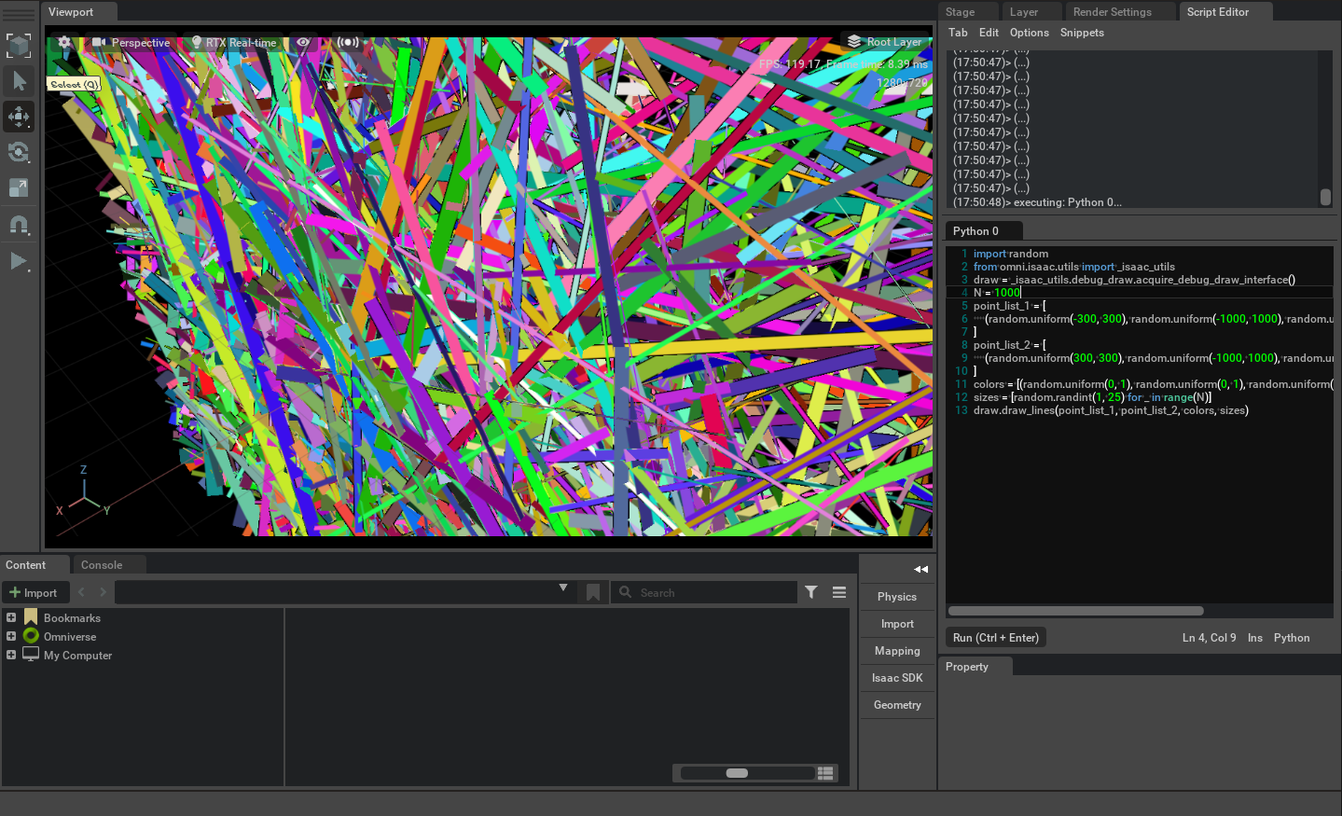This screenshot has height=816, width=1342.
Task: Click the Run (Ctrl + Enter) button
Action: [x=995, y=638]
